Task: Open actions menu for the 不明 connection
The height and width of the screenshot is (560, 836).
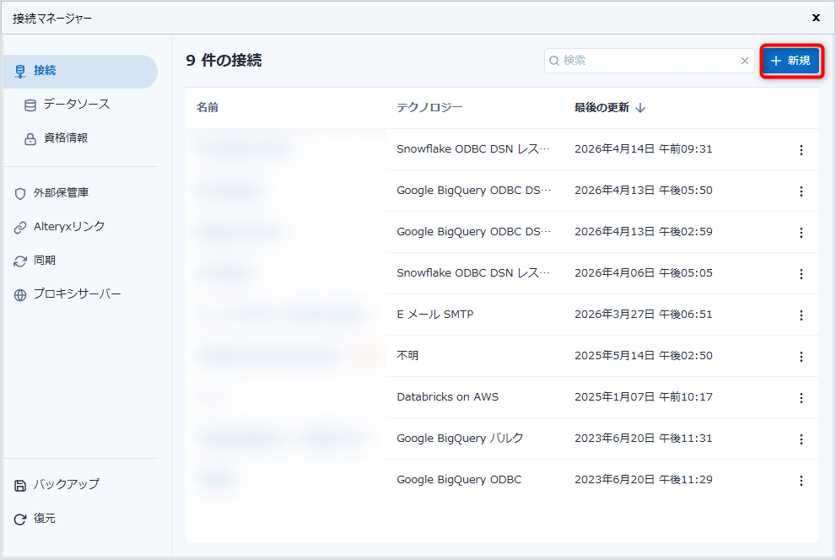Action: 801,357
